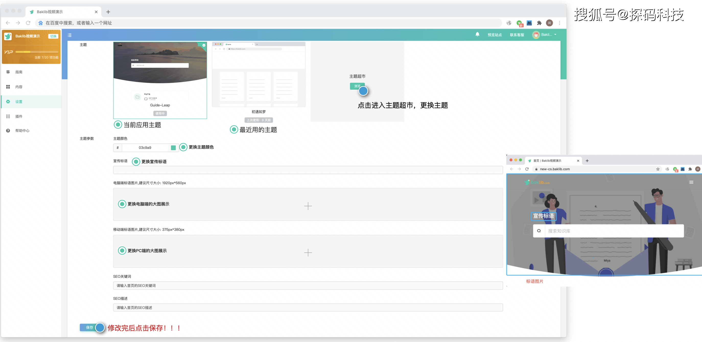
Task: Click the VIP progress bar
Action: click(37, 52)
